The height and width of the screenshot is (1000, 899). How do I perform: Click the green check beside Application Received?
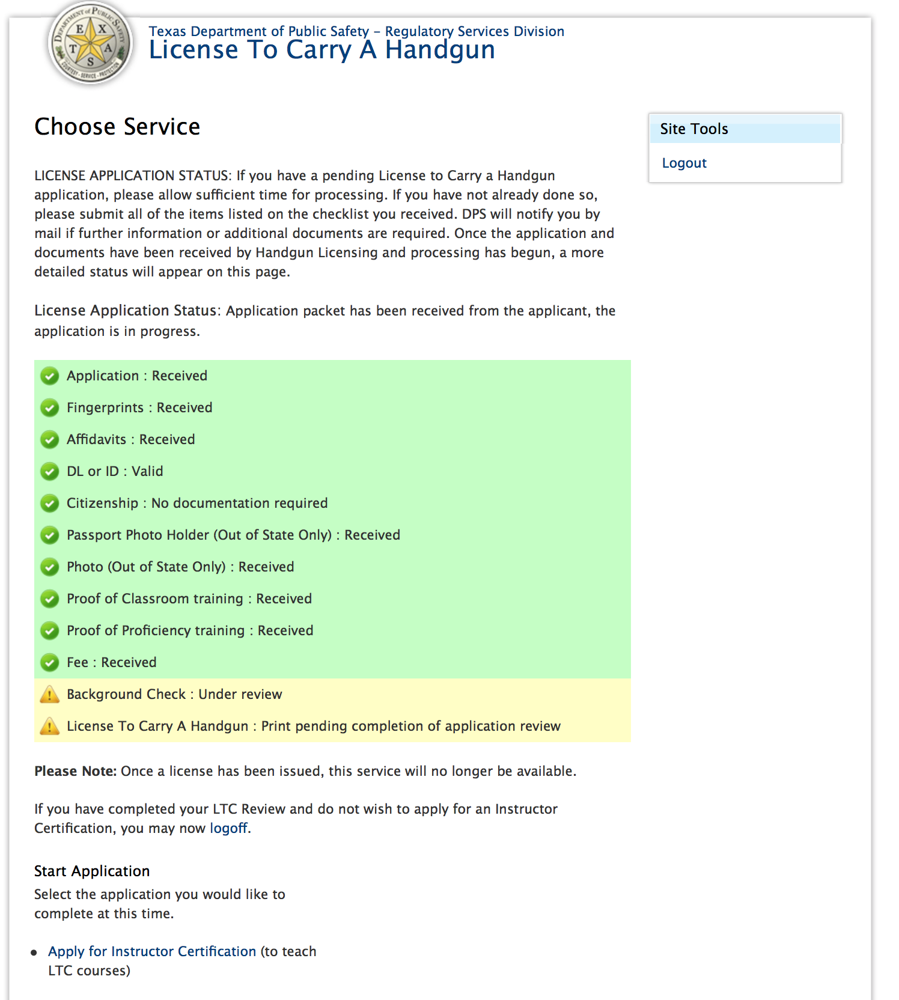coord(49,376)
